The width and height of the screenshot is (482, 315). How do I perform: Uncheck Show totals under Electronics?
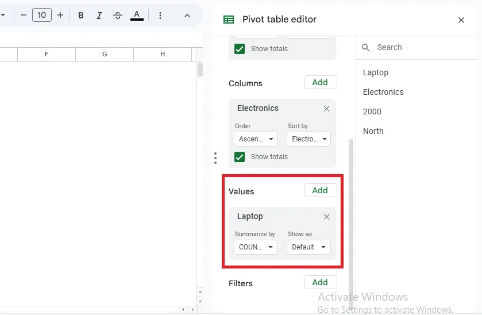[240, 157]
